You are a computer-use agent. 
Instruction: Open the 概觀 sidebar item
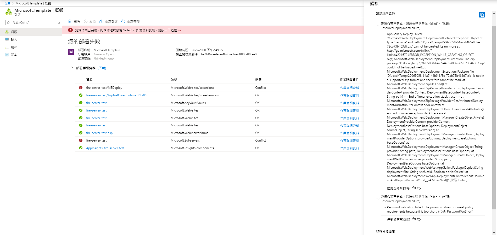31,32
